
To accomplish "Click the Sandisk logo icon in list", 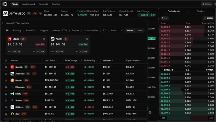I will click(12, 67).
